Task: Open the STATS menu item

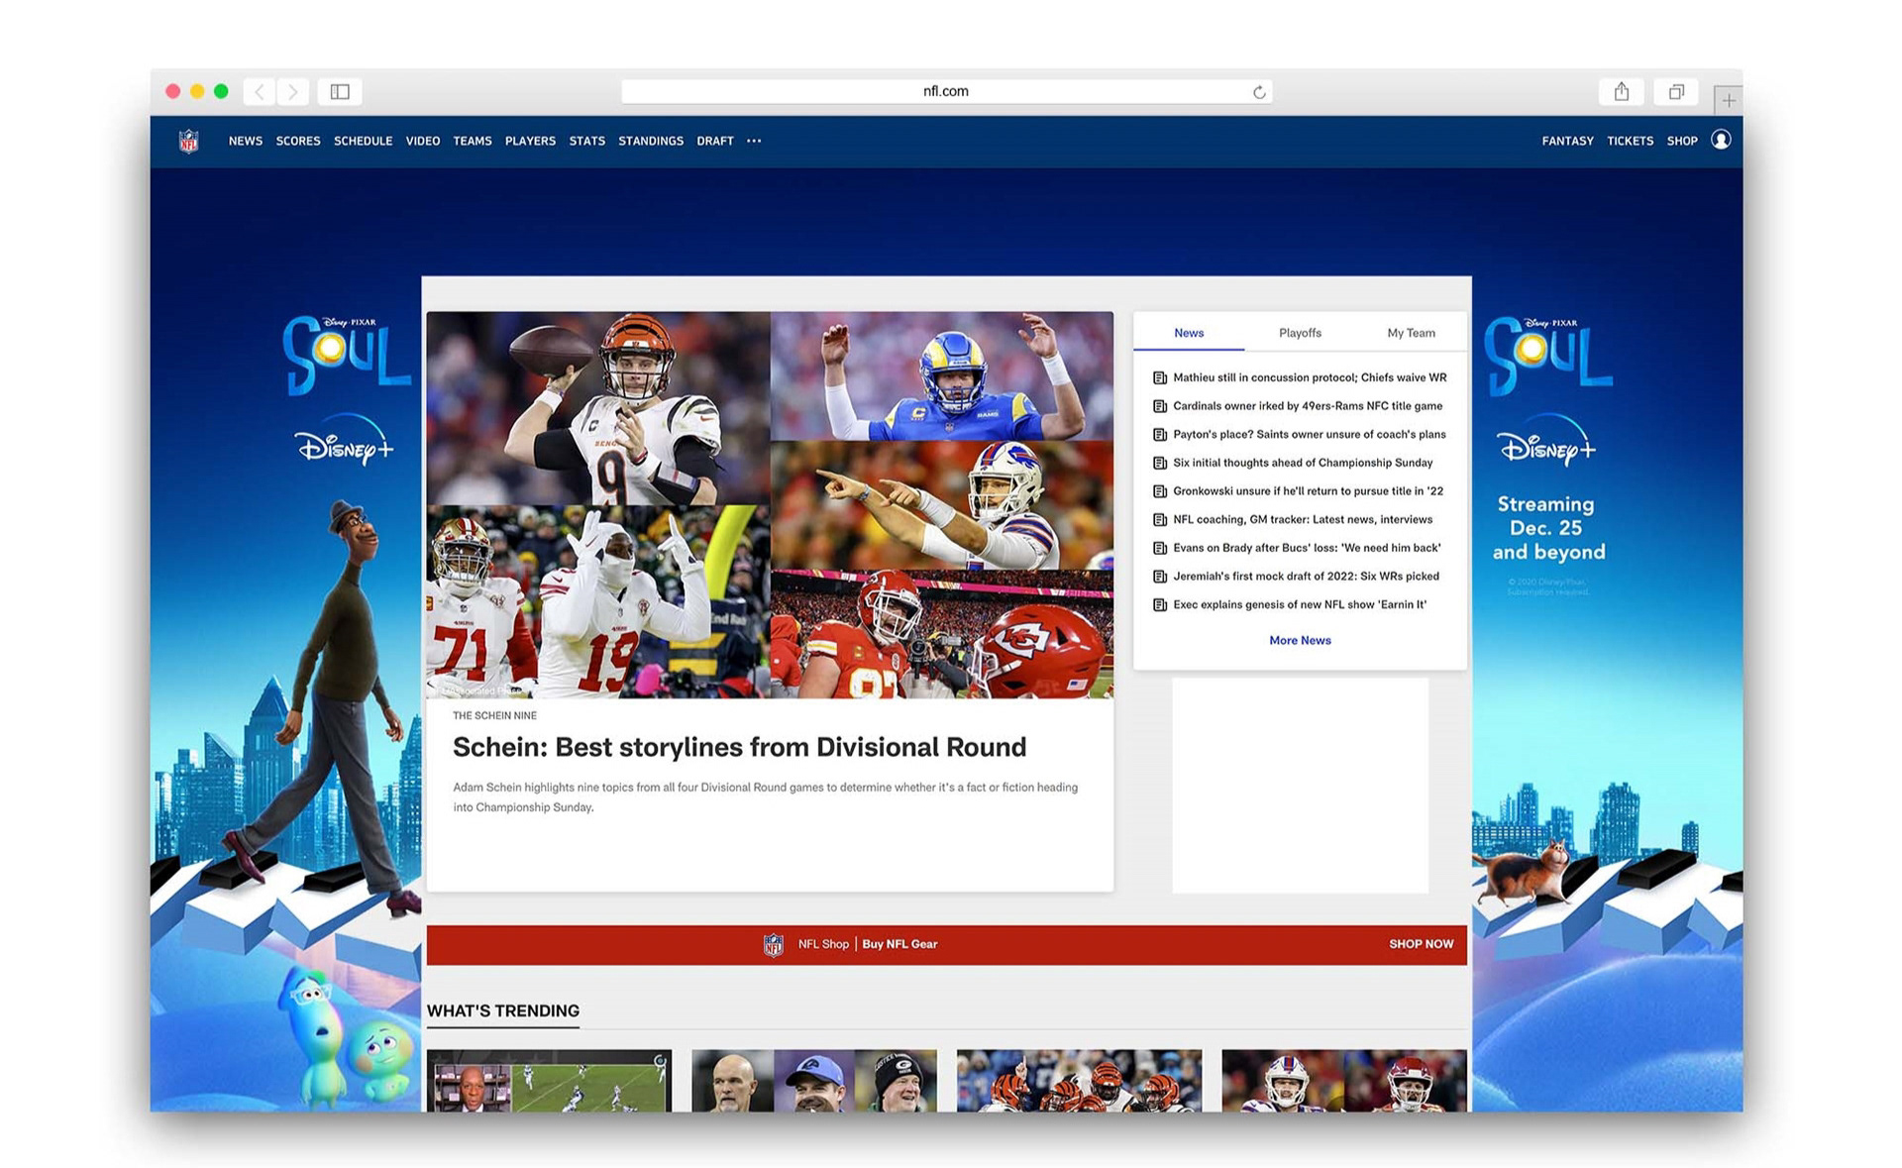Action: [586, 141]
